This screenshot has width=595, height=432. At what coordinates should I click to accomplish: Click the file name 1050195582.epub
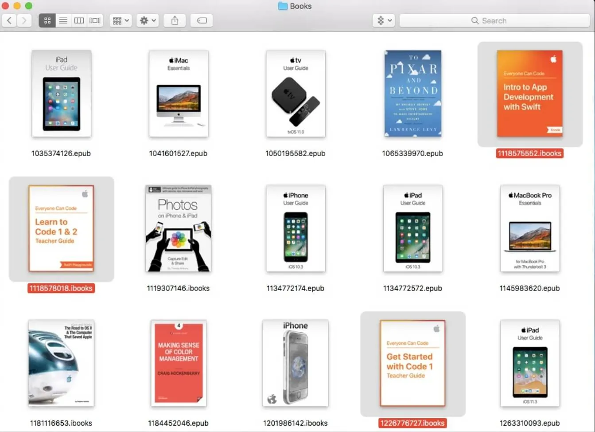coord(296,153)
